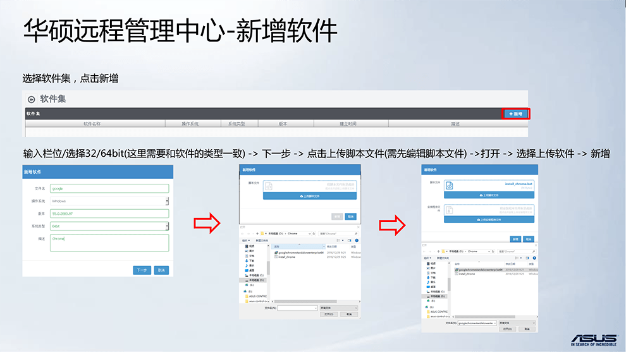Click the up-arrow icon in middle file browser
Screen dimensions: 626x352
(x=258, y=233)
